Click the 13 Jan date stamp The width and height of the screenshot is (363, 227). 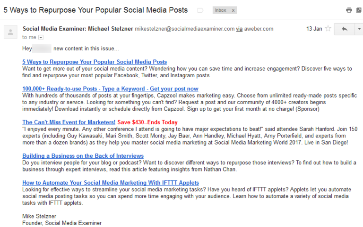314,29
